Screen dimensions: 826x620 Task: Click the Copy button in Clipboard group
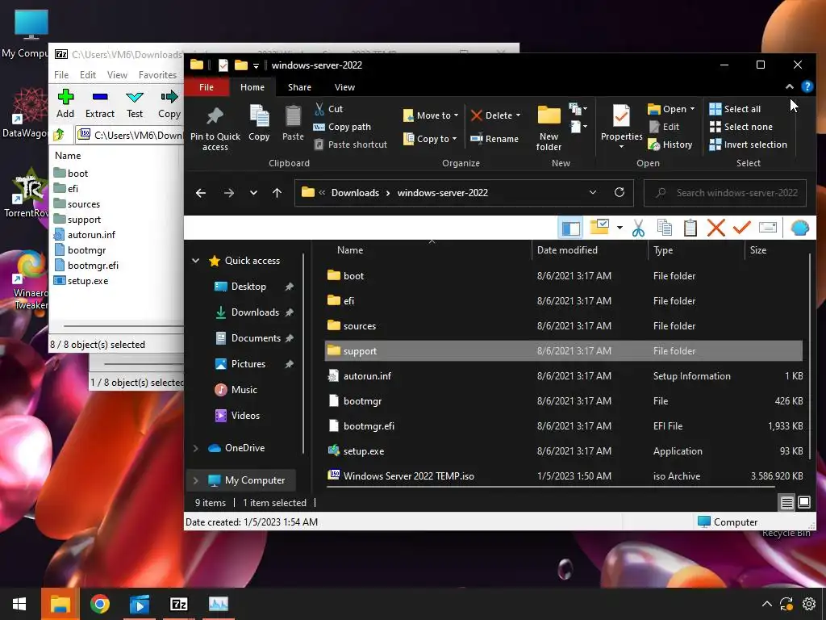(259, 124)
